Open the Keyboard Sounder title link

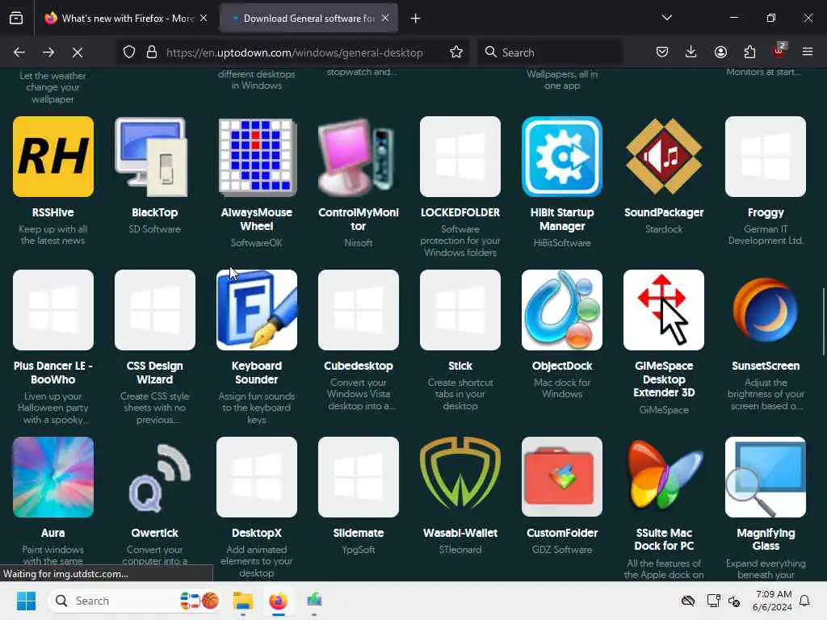[257, 373]
